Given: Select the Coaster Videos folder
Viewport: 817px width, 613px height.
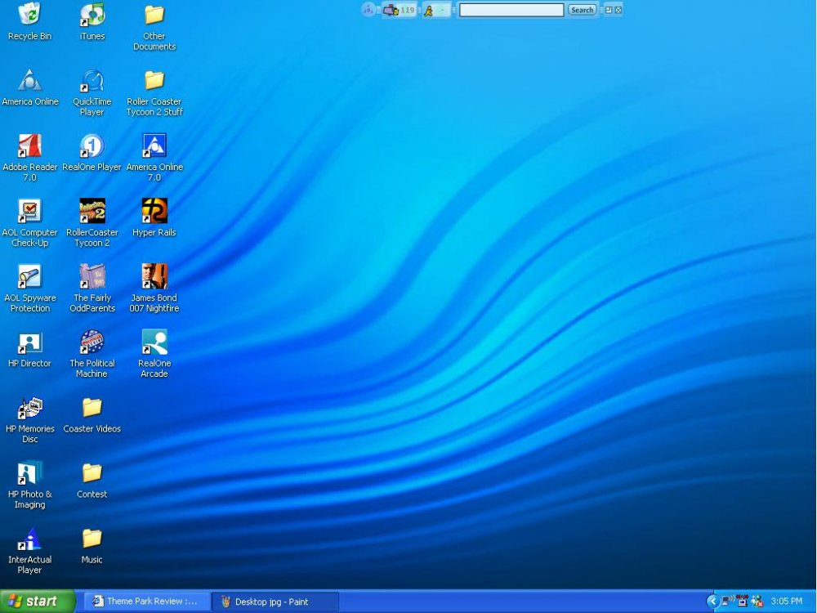Looking at the screenshot, I should tap(92, 407).
